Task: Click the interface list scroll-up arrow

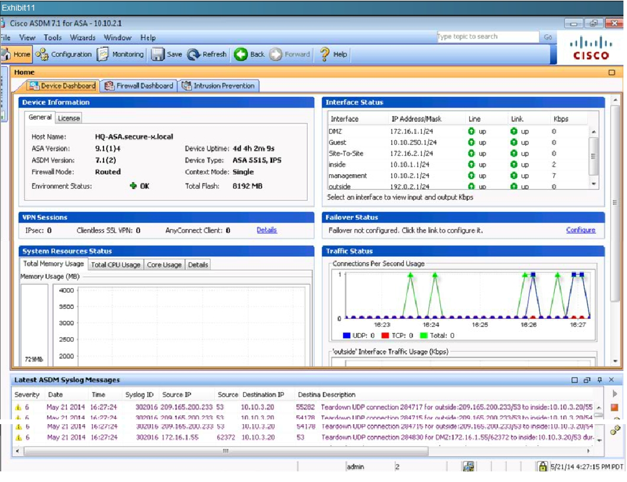Action: pyautogui.click(x=593, y=131)
